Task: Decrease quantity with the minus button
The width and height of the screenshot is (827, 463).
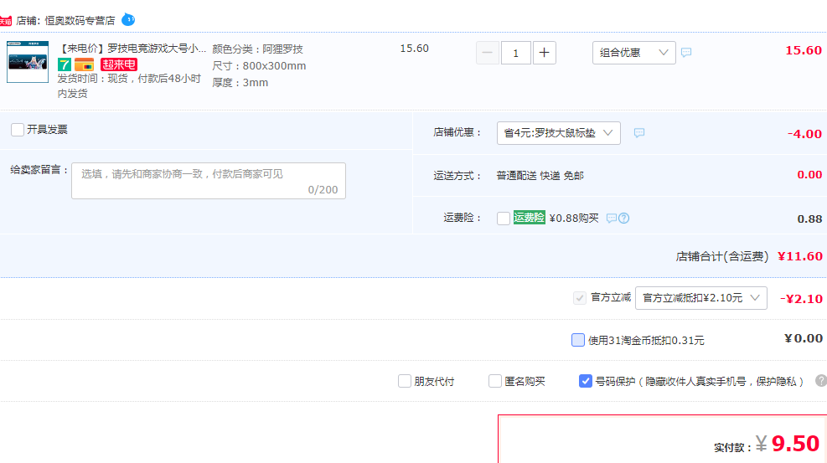Action: point(488,53)
